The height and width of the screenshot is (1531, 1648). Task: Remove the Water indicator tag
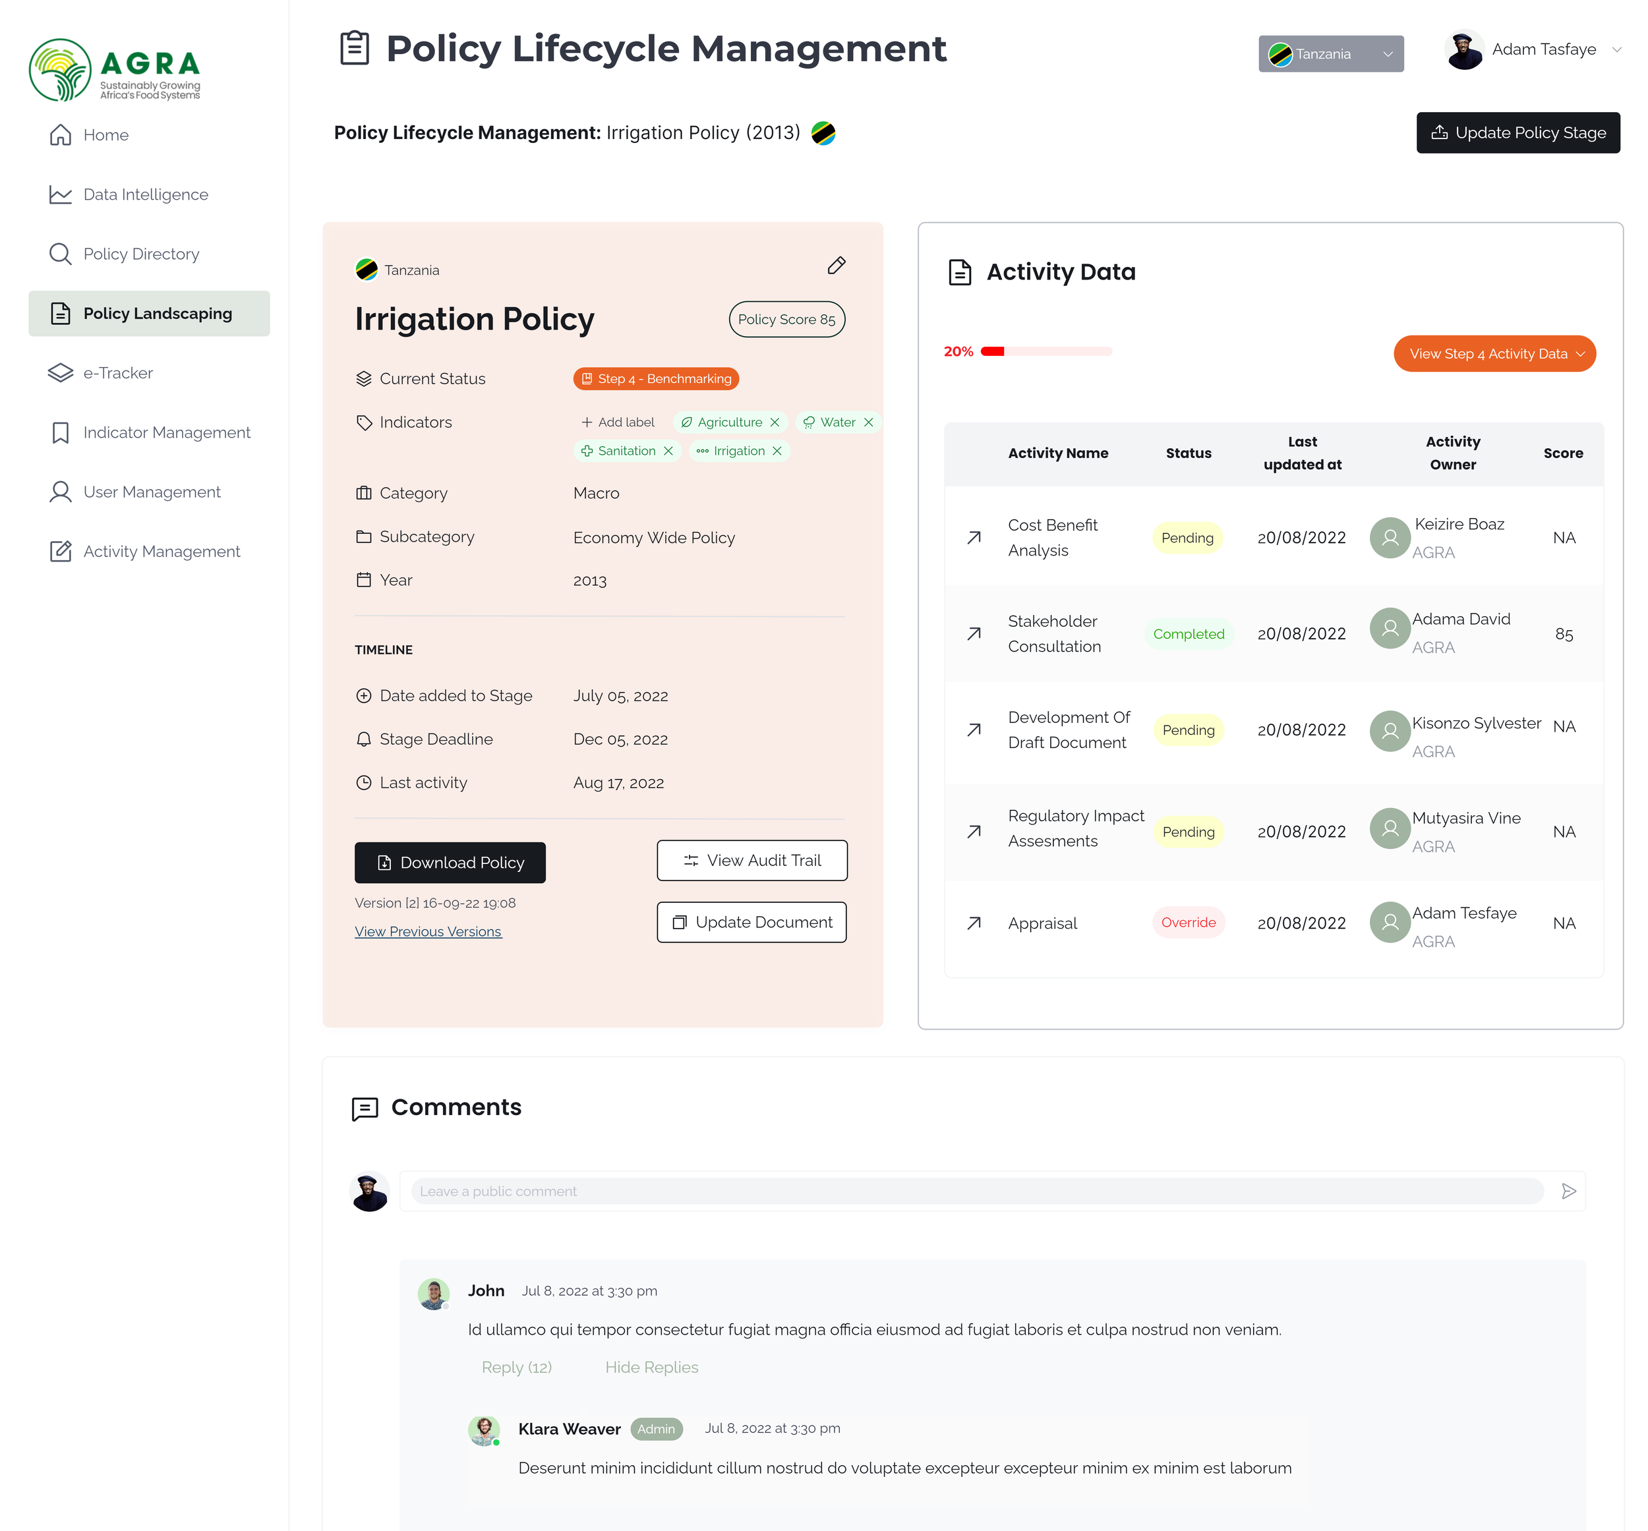pyautogui.click(x=868, y=422)
